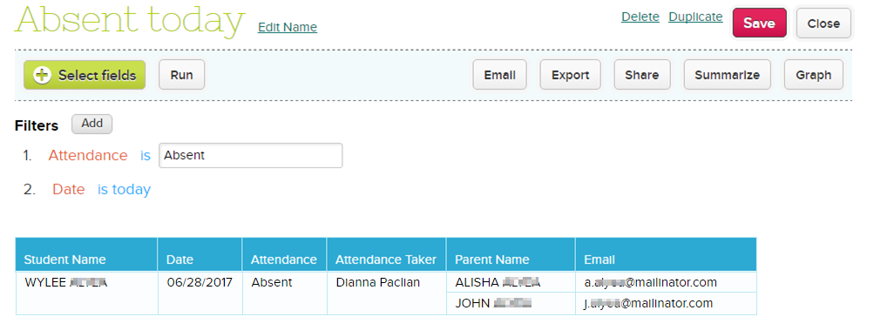Change the Attendance filter field
The width and height of the screenshot is (894, 317).
[x=88, y=155]
